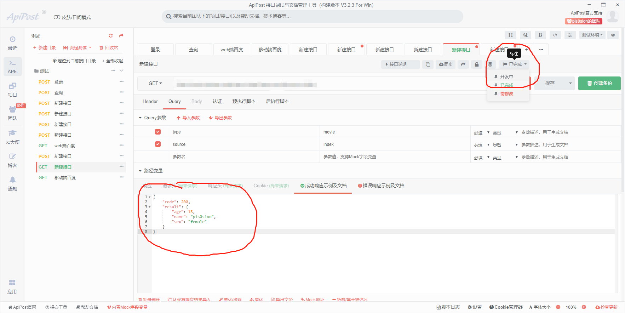Open 错误响应示例及文档 tab
This screenshot has width=625, height=313.
[x=381, y=186]
